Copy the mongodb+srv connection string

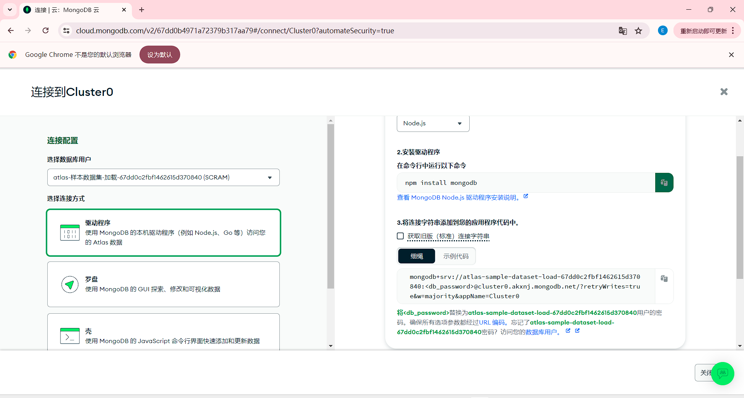click(664, 278)
